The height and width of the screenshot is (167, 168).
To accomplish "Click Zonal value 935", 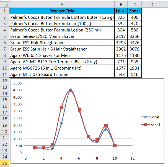I will coord(135,62).
